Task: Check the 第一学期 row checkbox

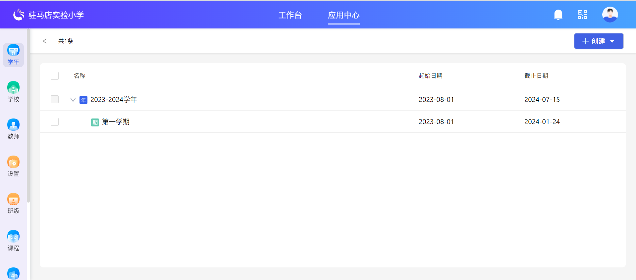Action: [x=55, y=122]
